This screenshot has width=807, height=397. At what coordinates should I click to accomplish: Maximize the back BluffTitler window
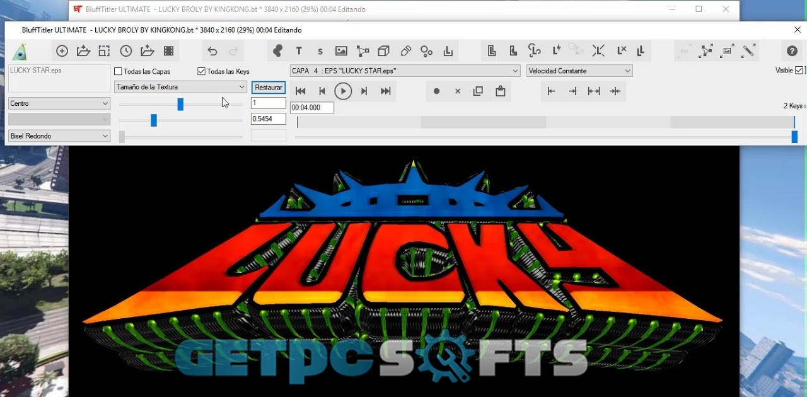(699, 9)
